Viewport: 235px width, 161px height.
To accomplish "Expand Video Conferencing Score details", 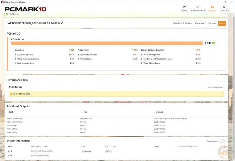I will (15, 59).
